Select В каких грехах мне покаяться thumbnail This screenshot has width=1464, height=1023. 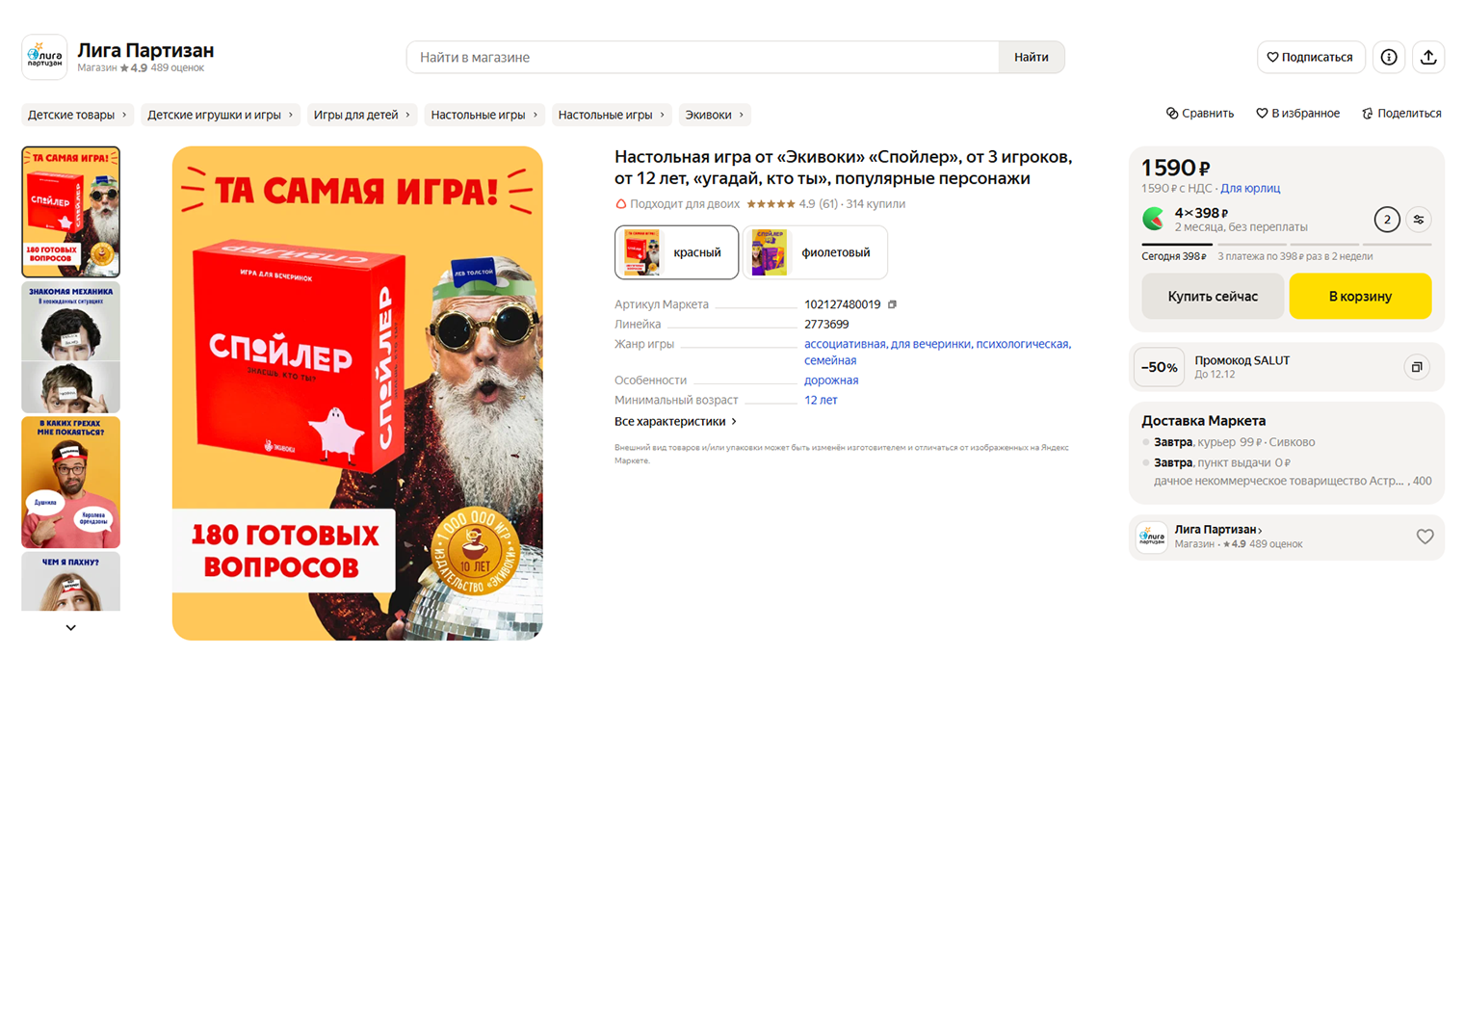(x=71, y=482)
